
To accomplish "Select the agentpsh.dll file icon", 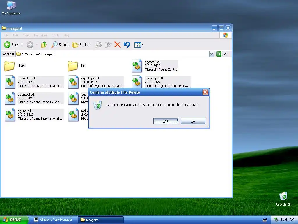I will [10, 99].
